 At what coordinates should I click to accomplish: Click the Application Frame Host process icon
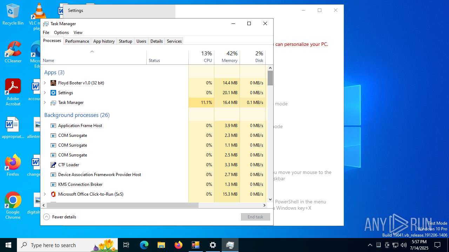point(53,126)
